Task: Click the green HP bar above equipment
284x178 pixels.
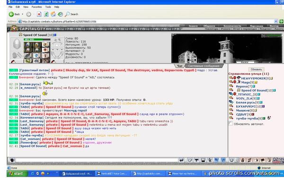Action: 37,39
